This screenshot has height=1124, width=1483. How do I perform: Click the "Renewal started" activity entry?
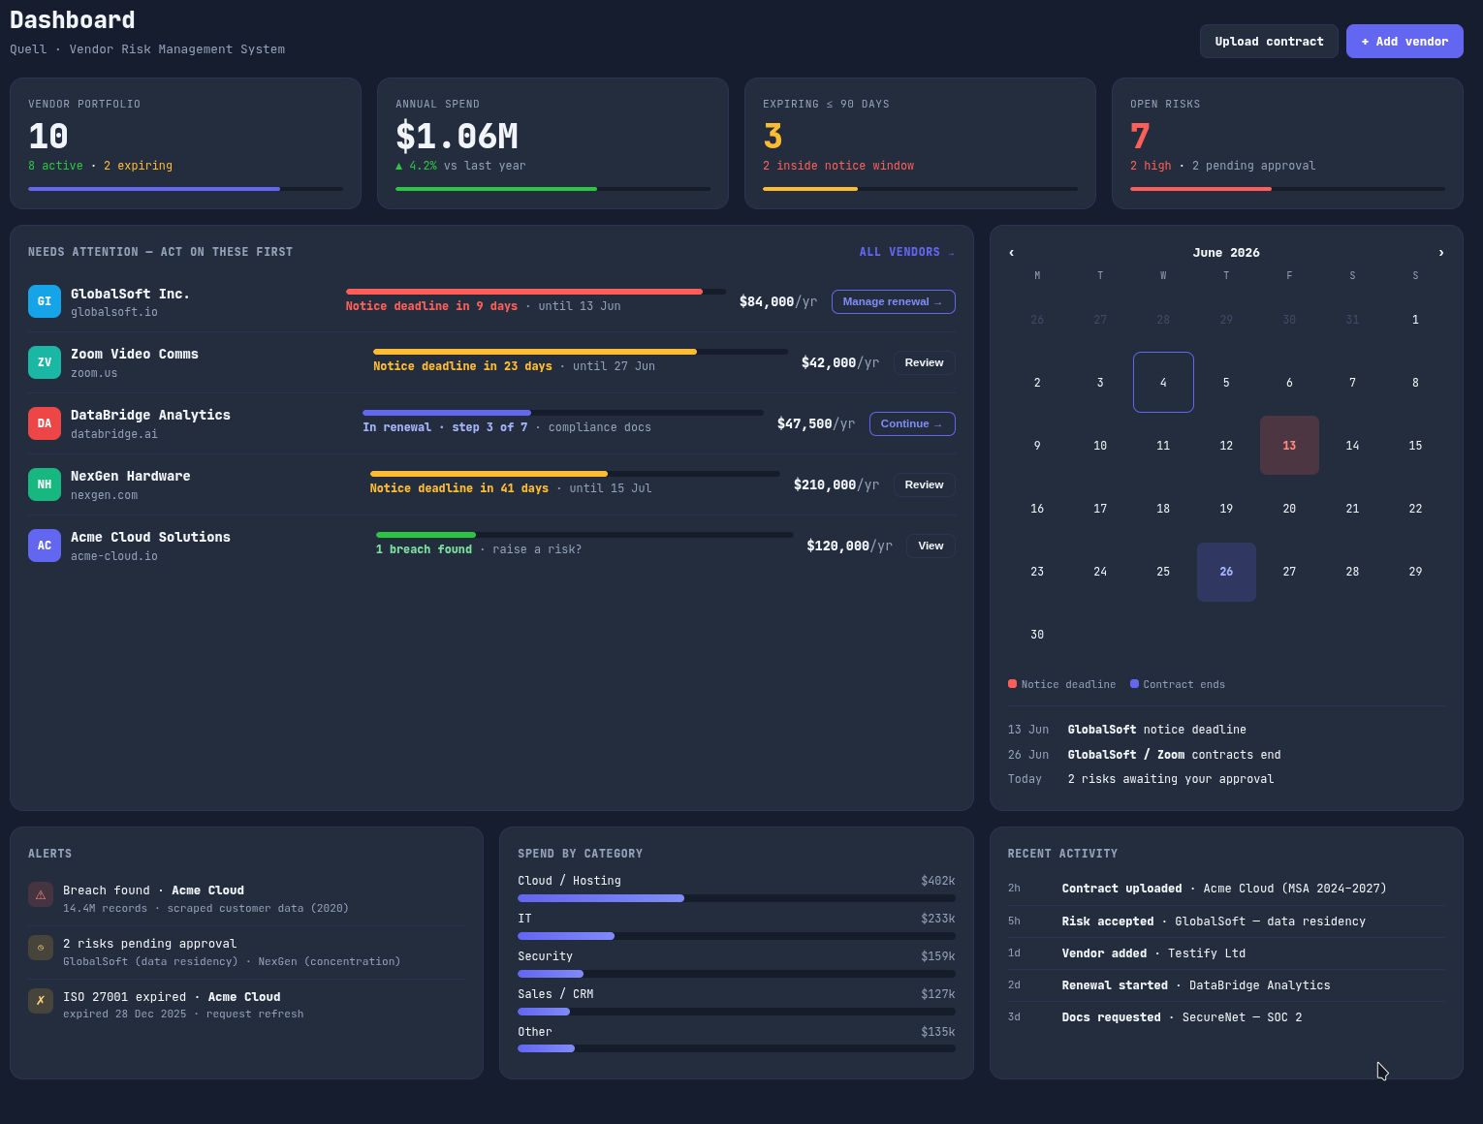1226,985
